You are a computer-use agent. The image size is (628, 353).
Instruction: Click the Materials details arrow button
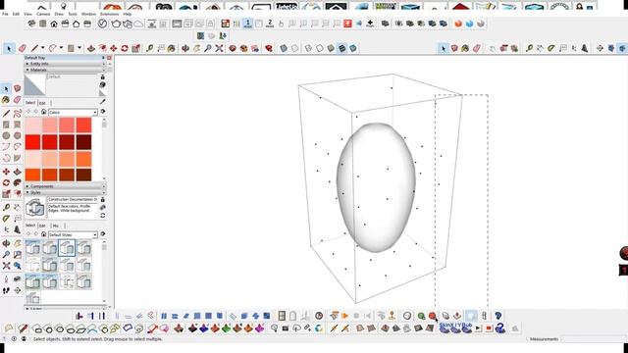coord(103,112)
